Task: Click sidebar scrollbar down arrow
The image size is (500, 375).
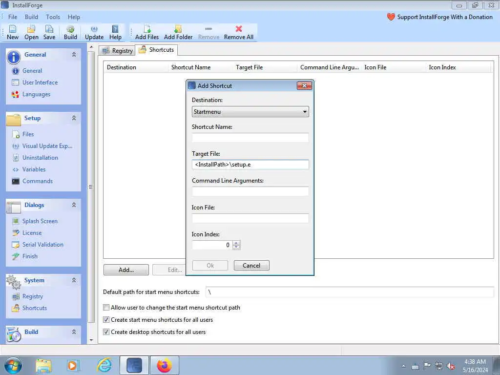Action: click(91, 340)
